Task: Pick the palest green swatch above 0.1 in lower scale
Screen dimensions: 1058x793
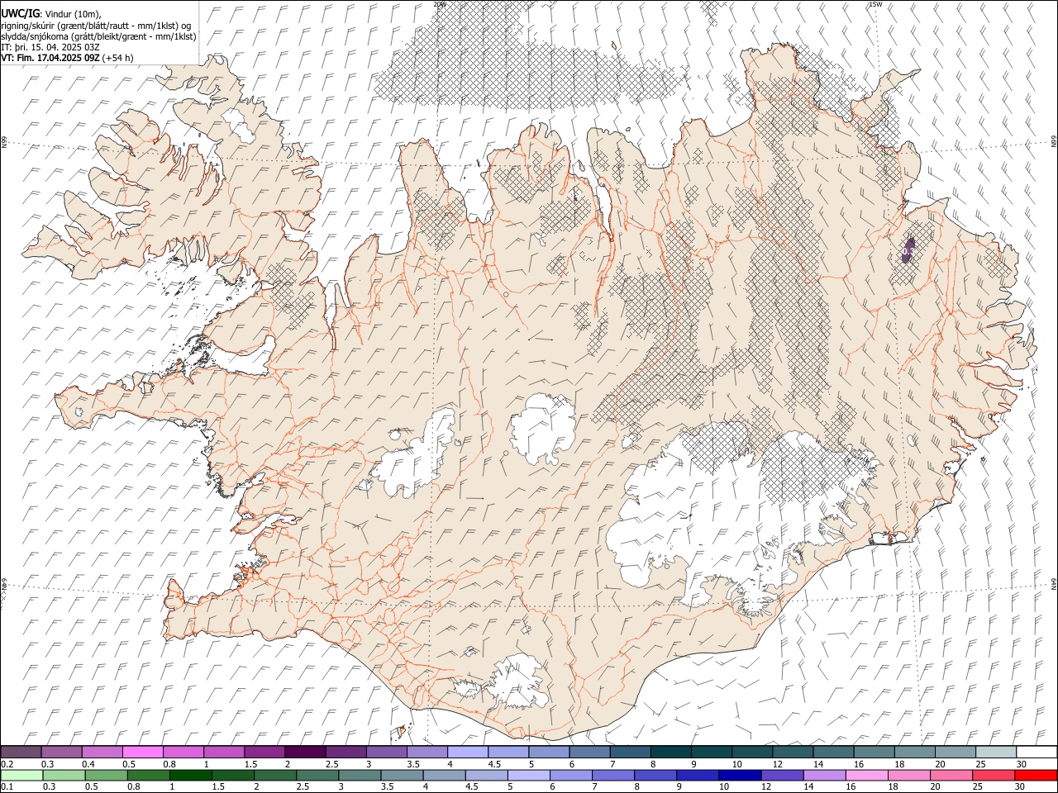Action: pos(22,776)
